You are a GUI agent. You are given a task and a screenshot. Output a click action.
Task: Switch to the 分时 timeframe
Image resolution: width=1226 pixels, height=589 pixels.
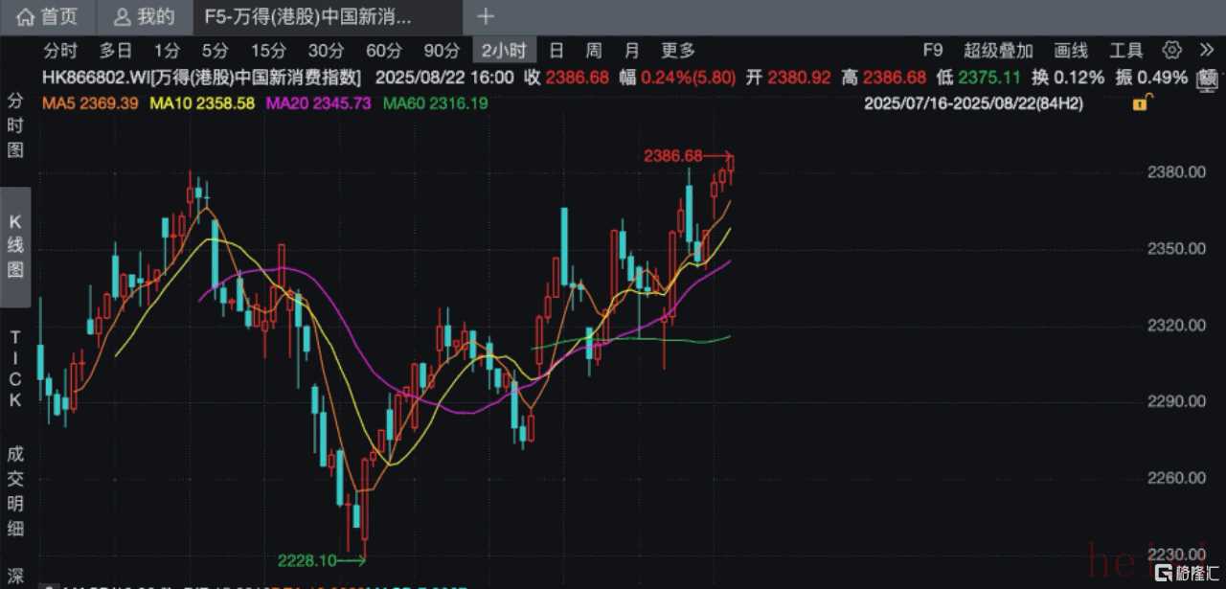[x=60, y=51]
